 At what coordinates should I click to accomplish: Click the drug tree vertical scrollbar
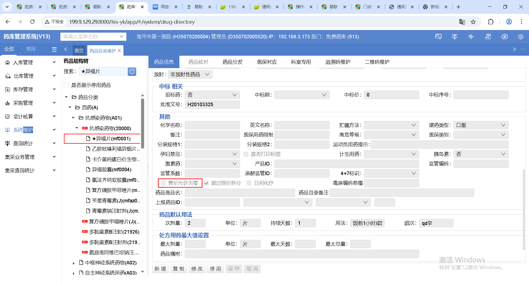142,124
